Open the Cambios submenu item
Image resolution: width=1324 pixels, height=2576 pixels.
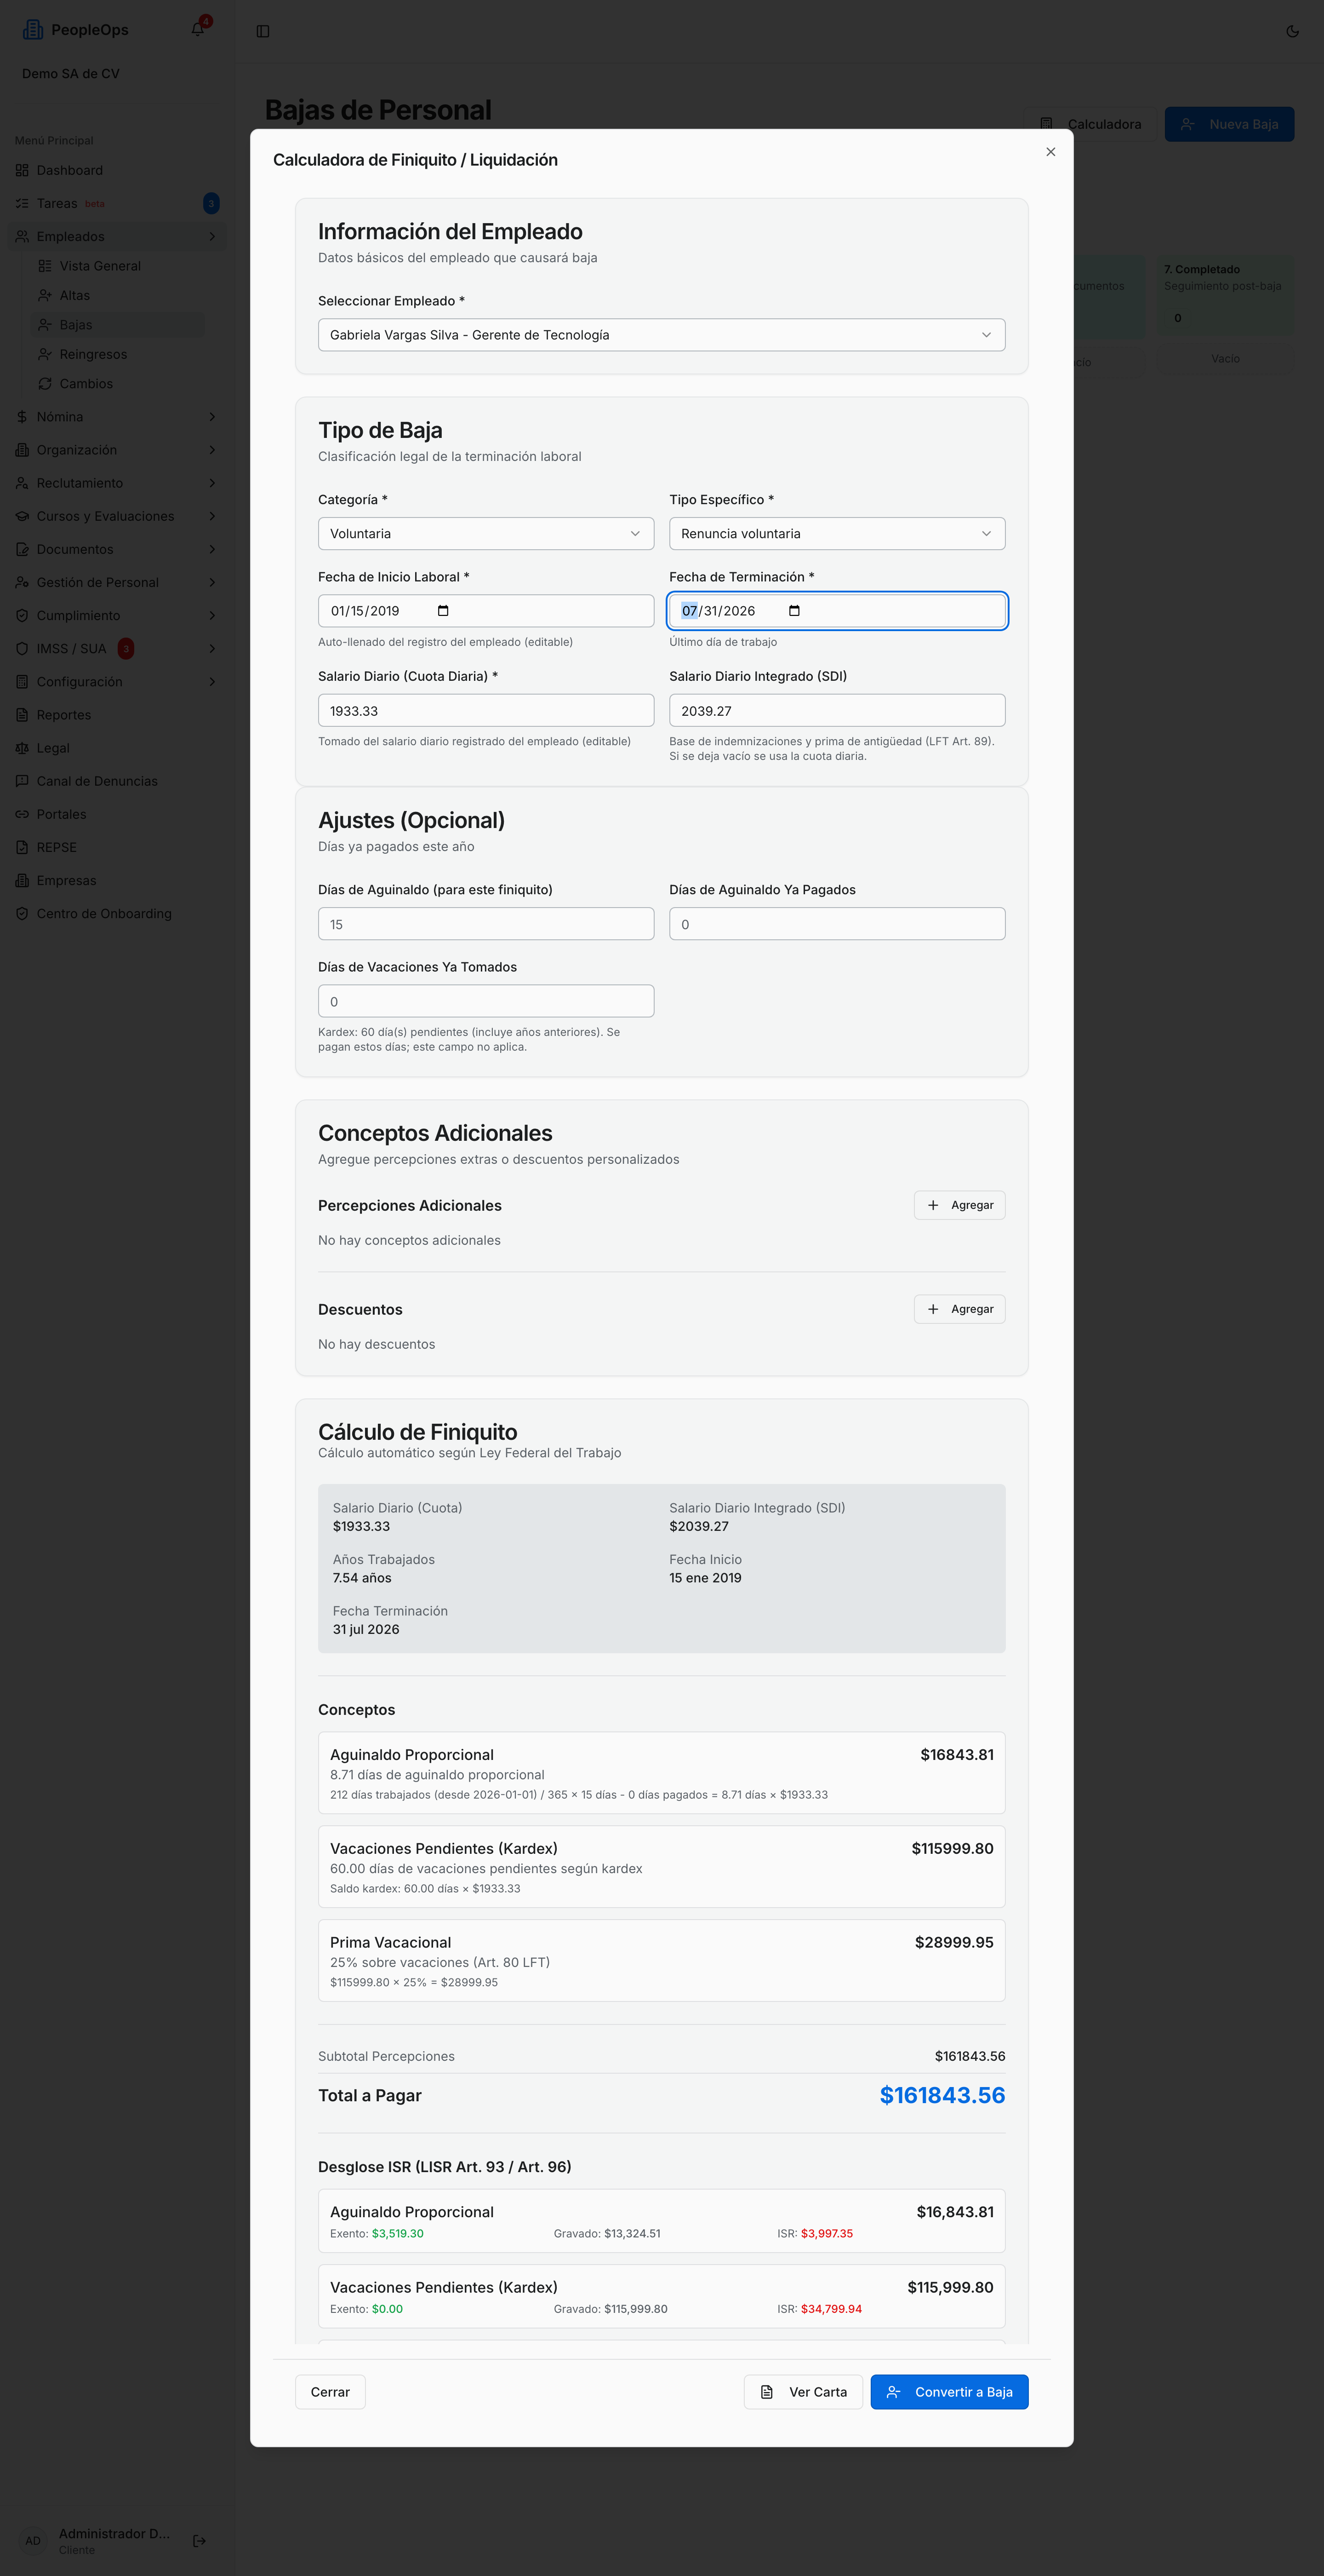point(117,384)
